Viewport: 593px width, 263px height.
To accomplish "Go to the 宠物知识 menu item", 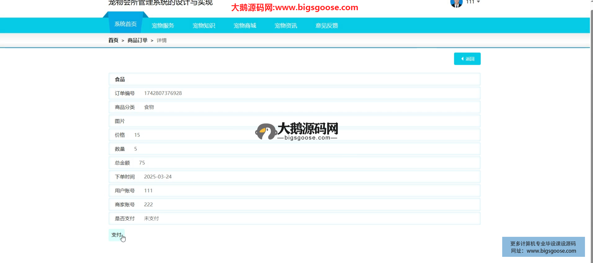I will [x=204, y=26].
